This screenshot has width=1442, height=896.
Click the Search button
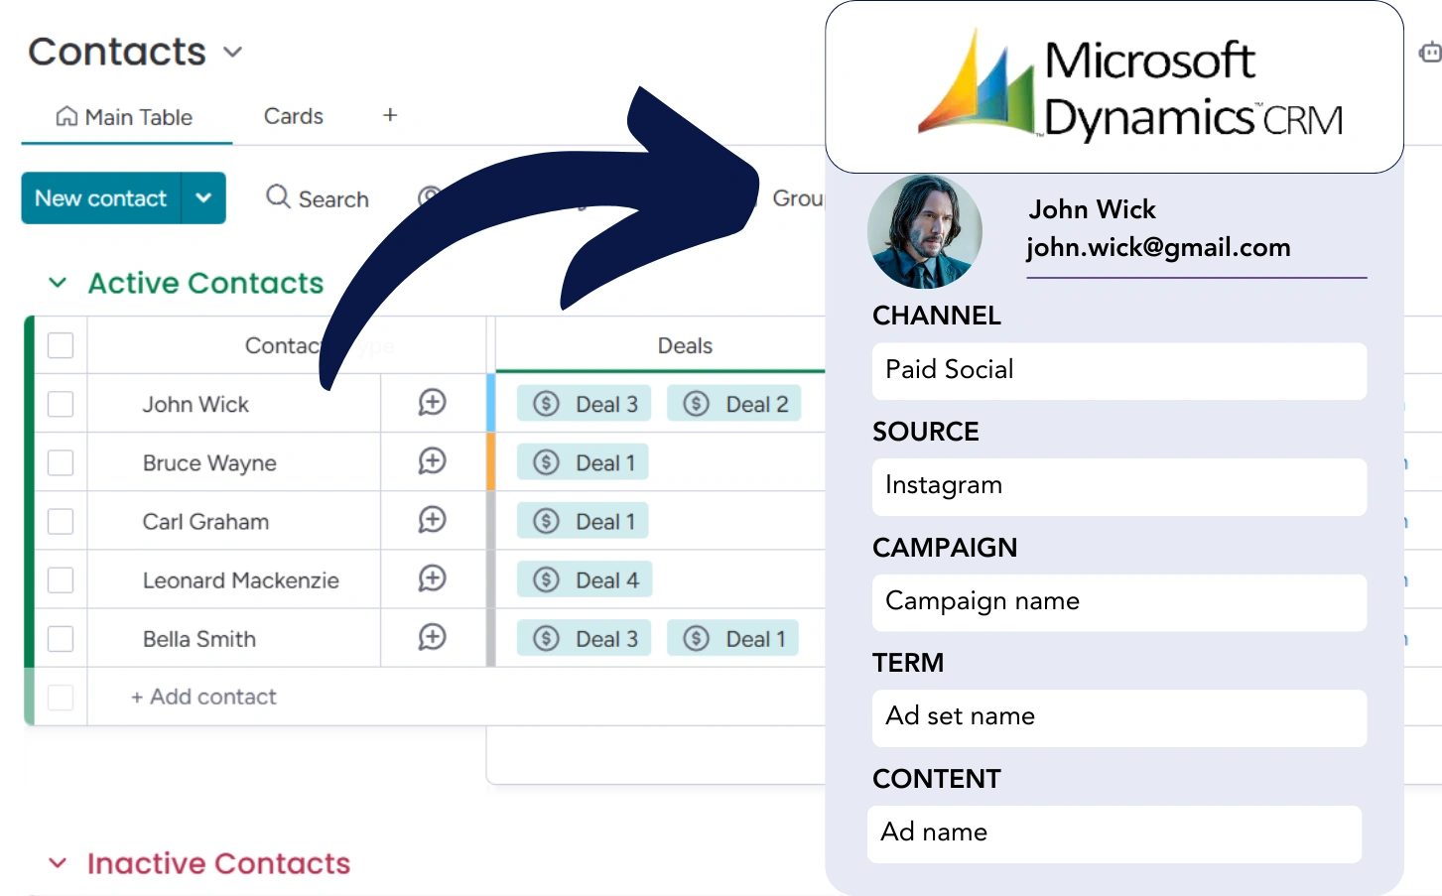(x=318, y=198)
